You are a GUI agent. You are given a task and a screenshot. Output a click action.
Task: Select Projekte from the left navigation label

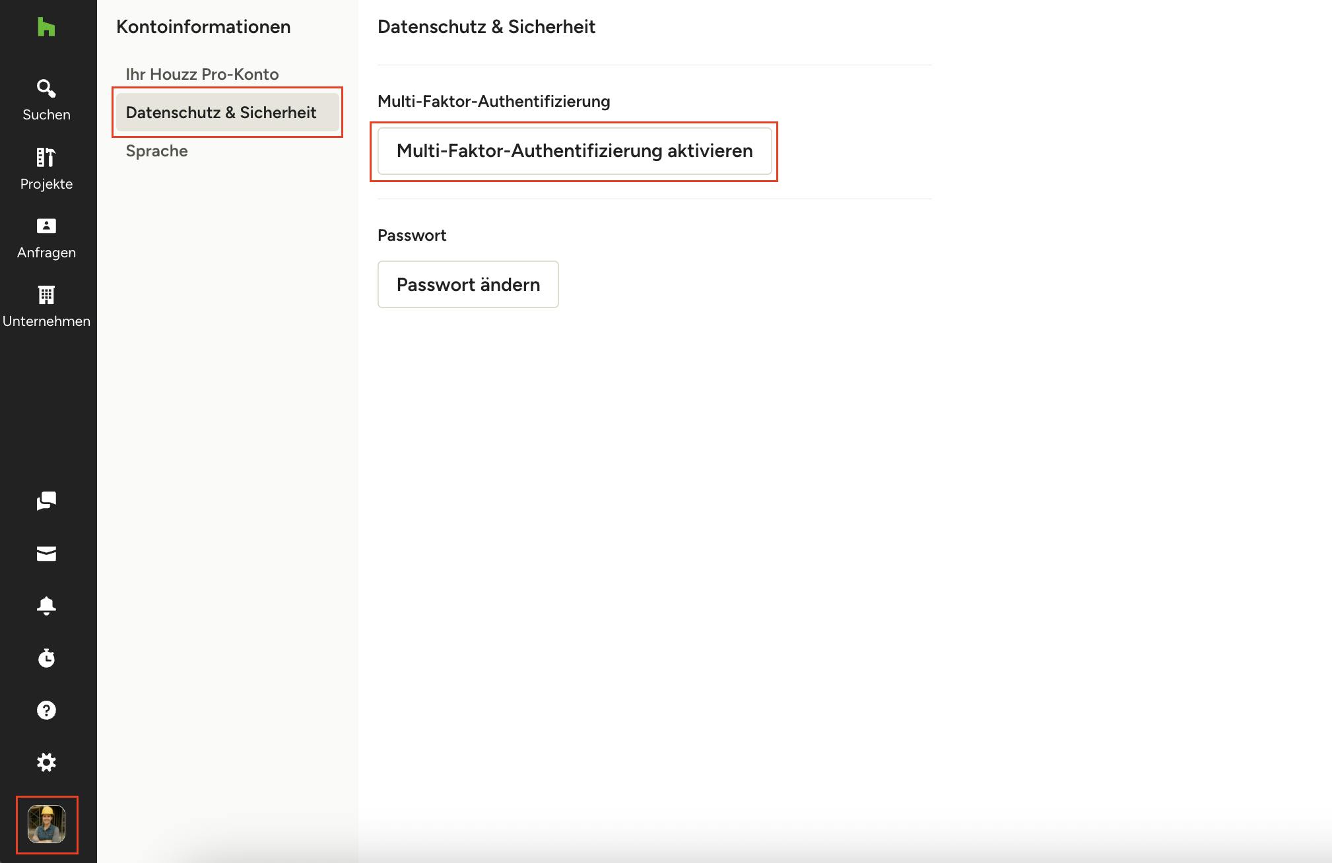pyautogui.click(x=46, y=183)
